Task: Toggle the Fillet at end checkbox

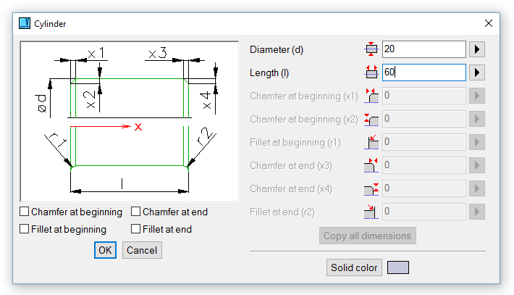Action: point(136,229)
